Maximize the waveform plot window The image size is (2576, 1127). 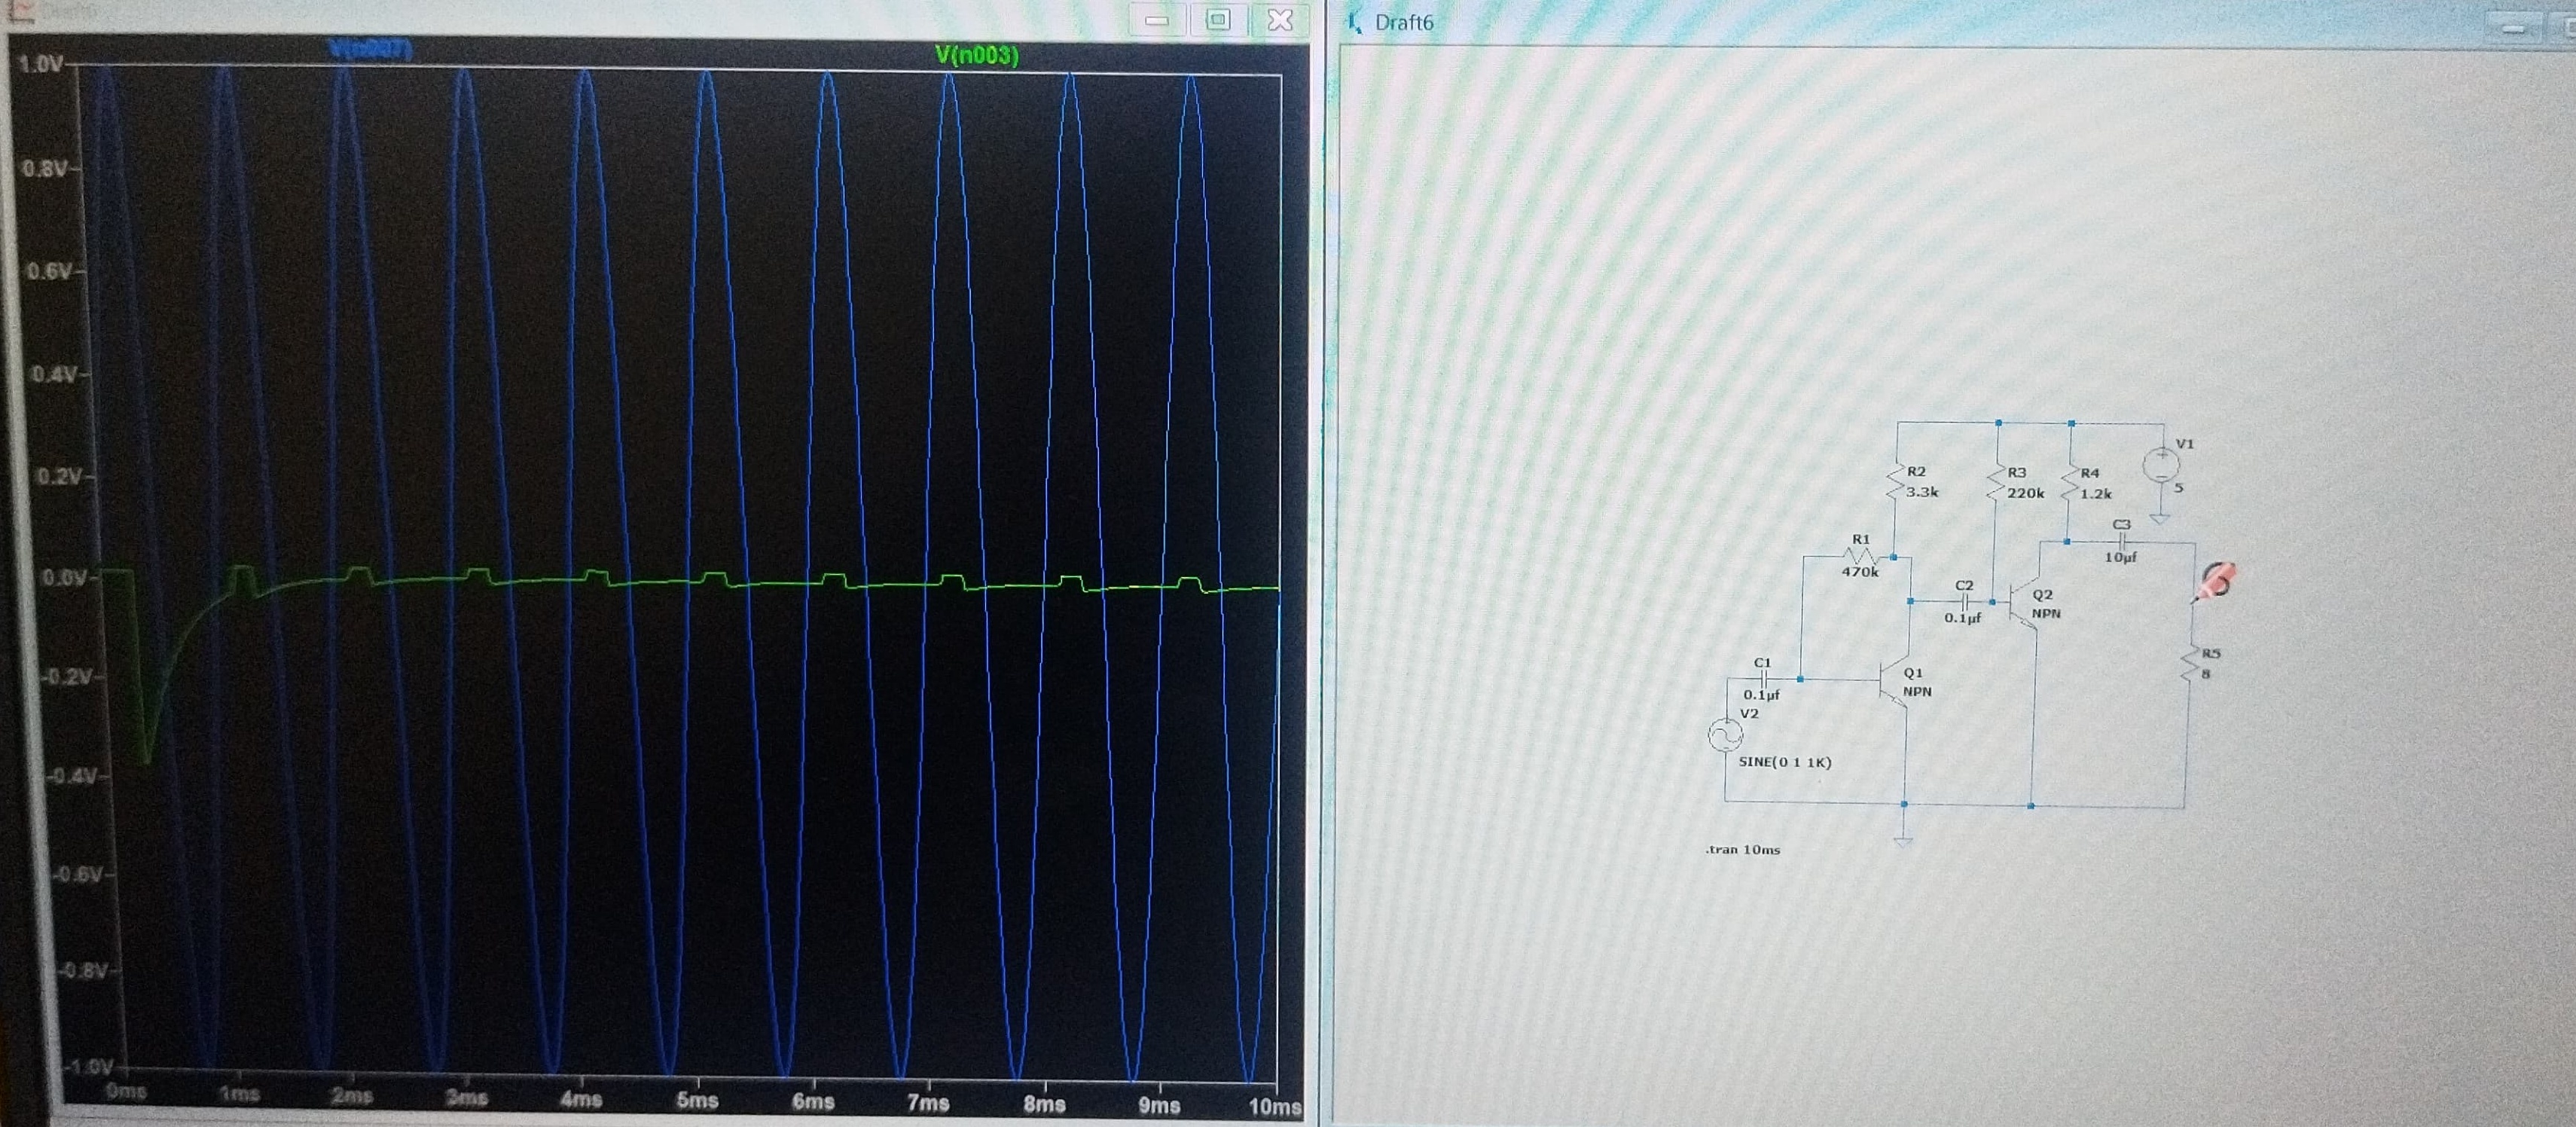click(x=1218, y=20)
